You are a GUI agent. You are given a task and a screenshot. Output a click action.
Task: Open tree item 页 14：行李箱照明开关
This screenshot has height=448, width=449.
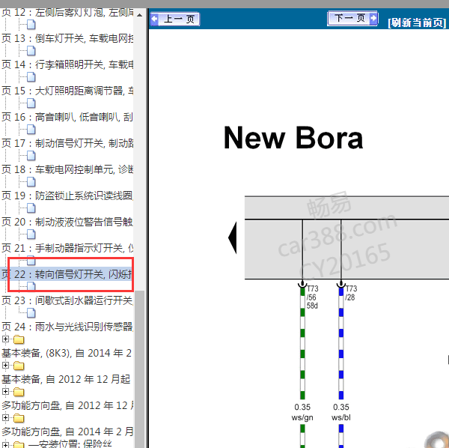[x=67, y=64]
